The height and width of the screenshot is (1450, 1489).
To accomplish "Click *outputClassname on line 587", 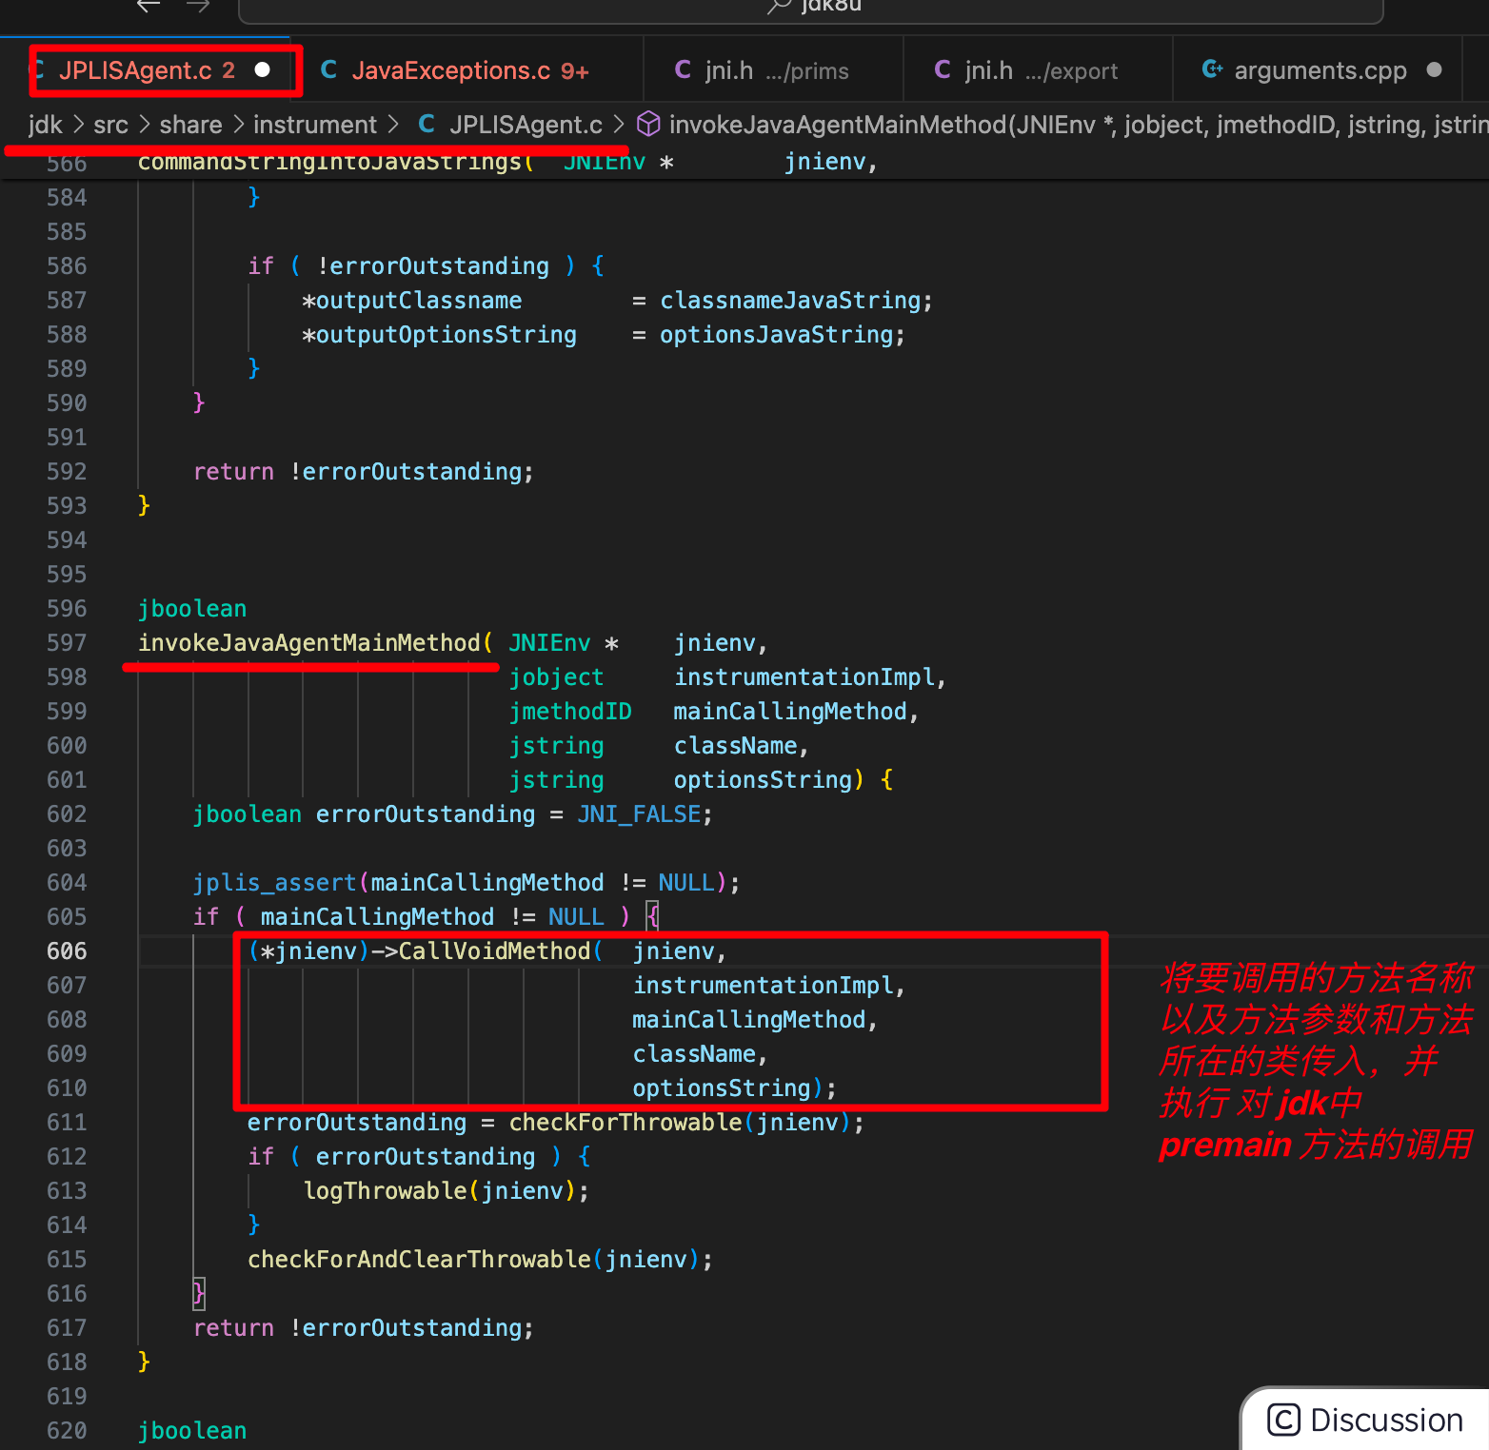I will tap(412, 300).
